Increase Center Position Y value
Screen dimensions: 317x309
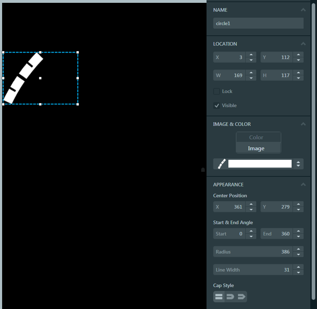298,204
